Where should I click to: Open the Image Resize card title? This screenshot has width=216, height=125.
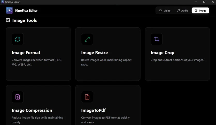click(x=95, y=53)
